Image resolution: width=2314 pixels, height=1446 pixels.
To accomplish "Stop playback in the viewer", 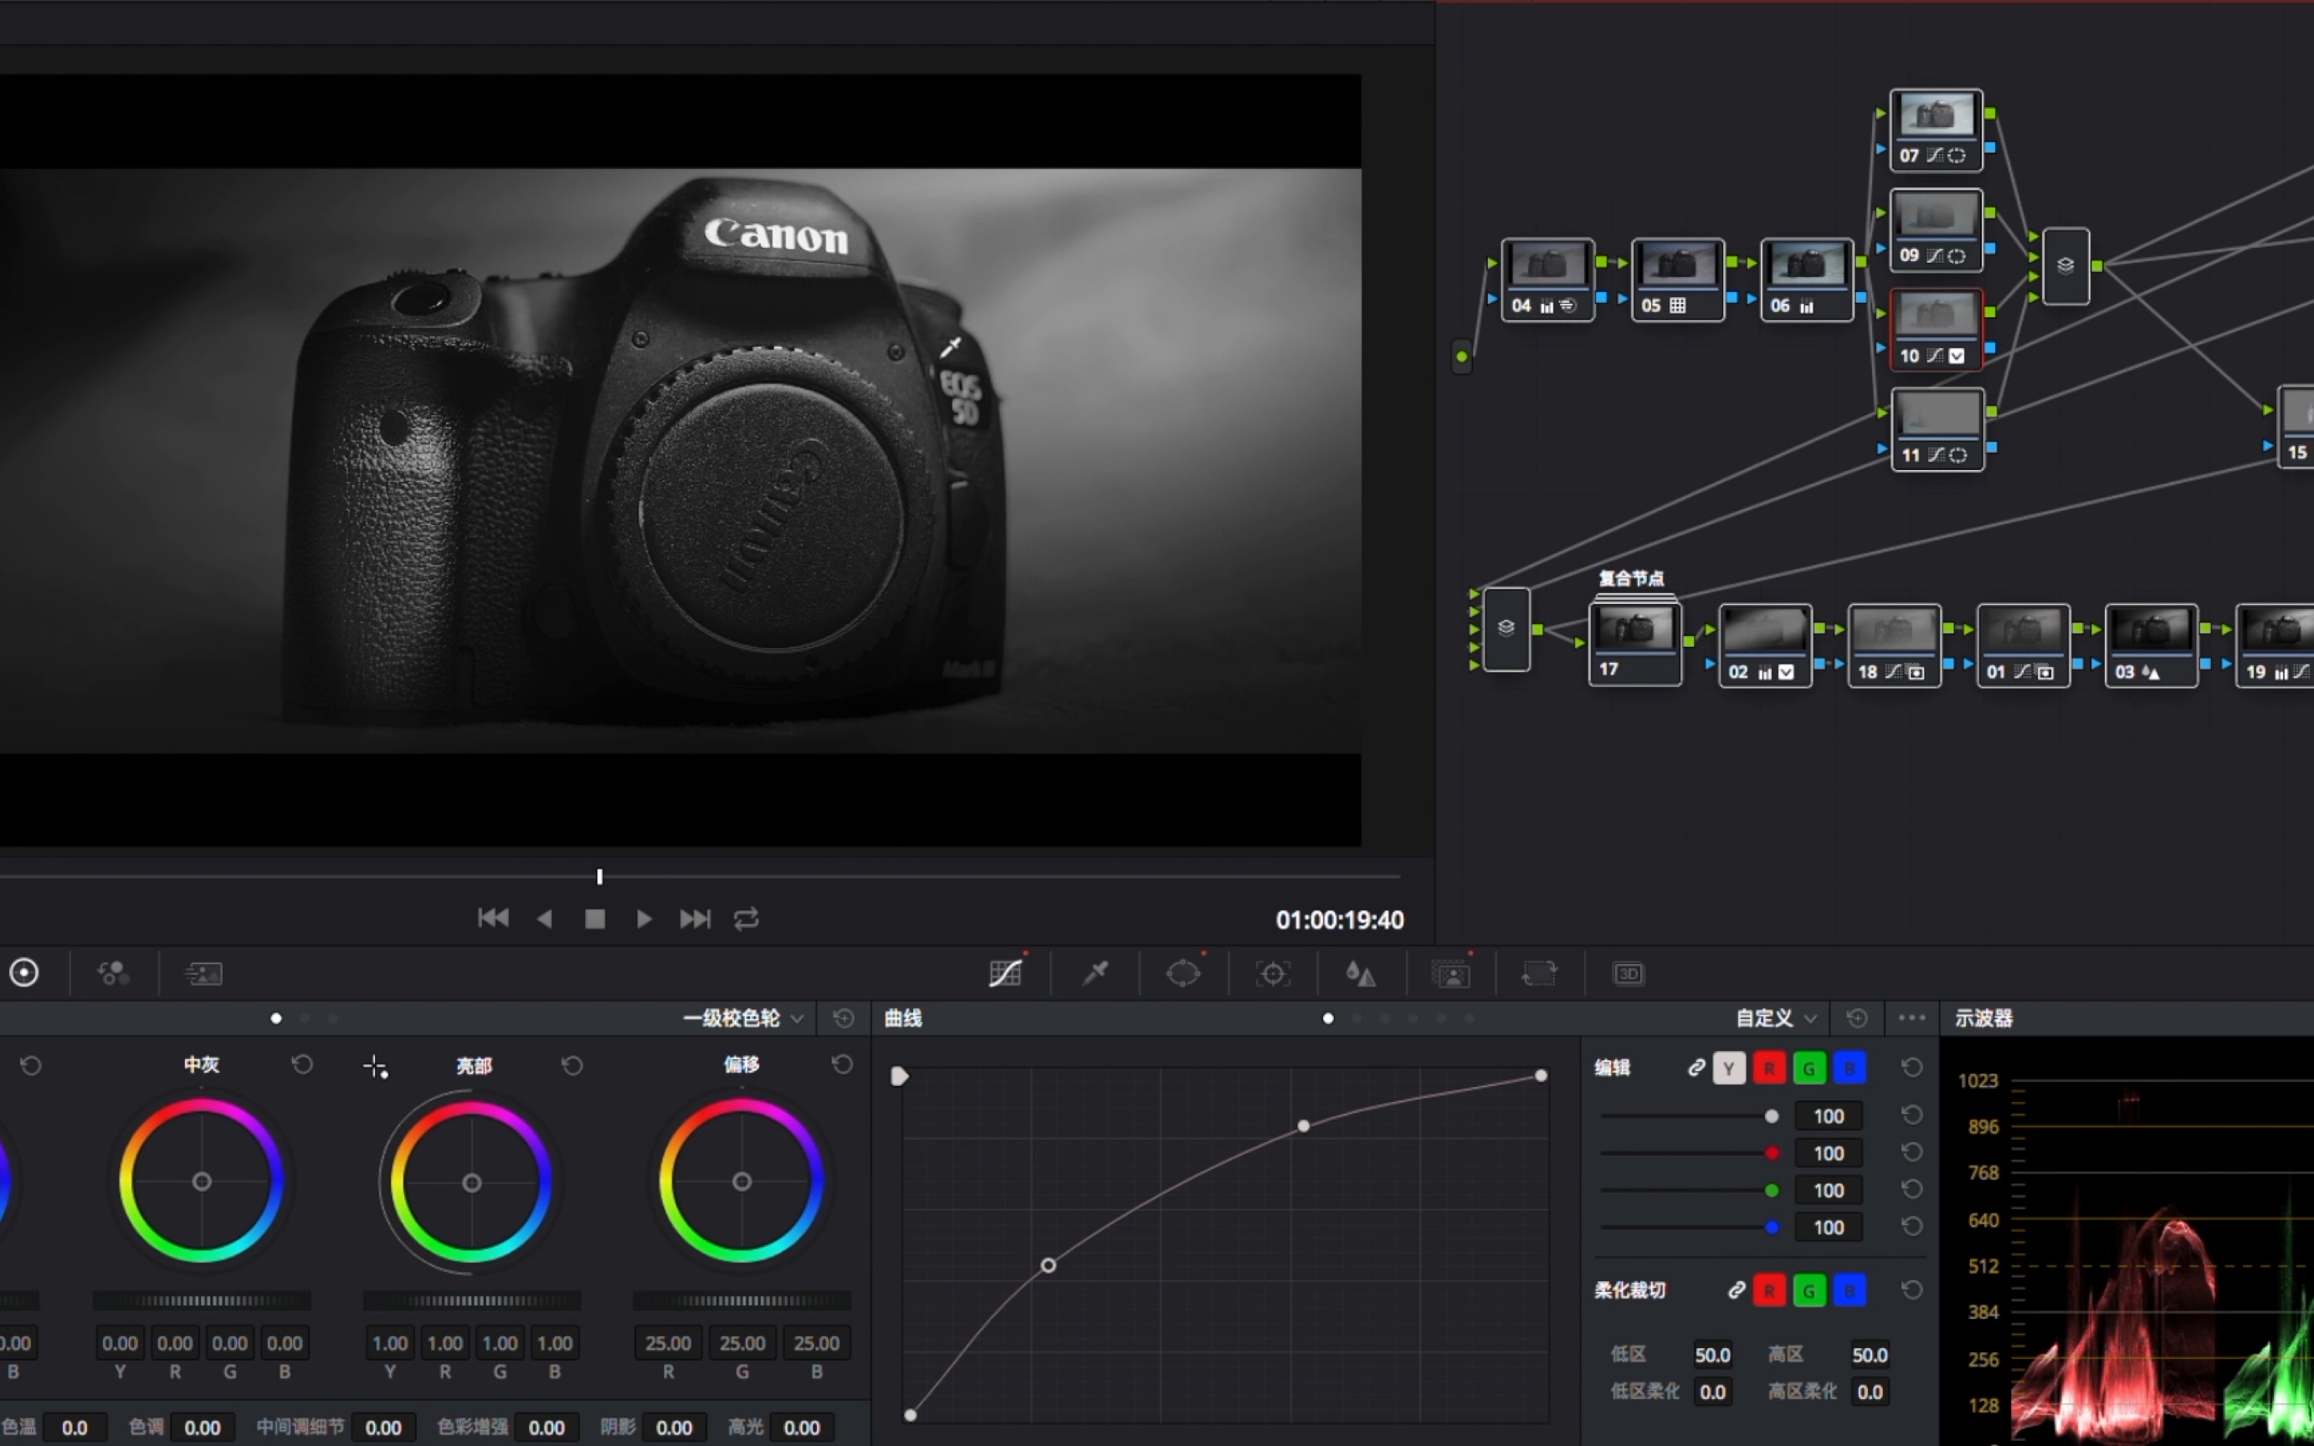I will [595, 918].
